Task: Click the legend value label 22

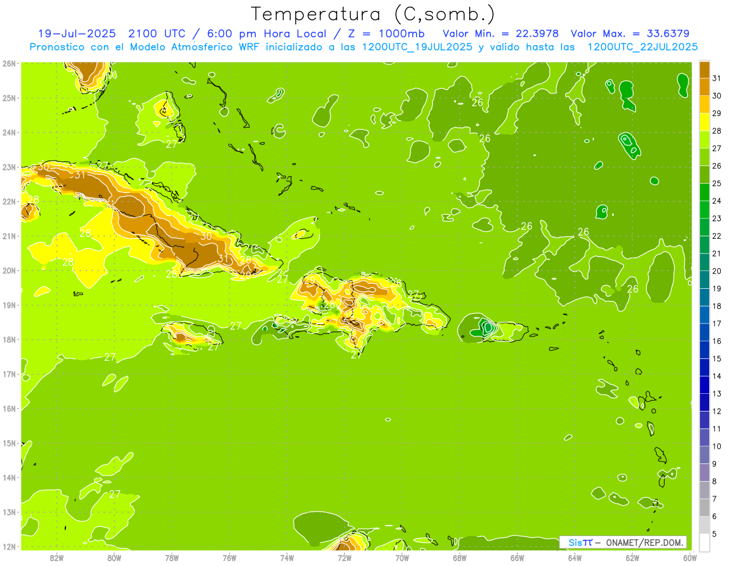Action: pyautogui.click(x=717, y=236)
